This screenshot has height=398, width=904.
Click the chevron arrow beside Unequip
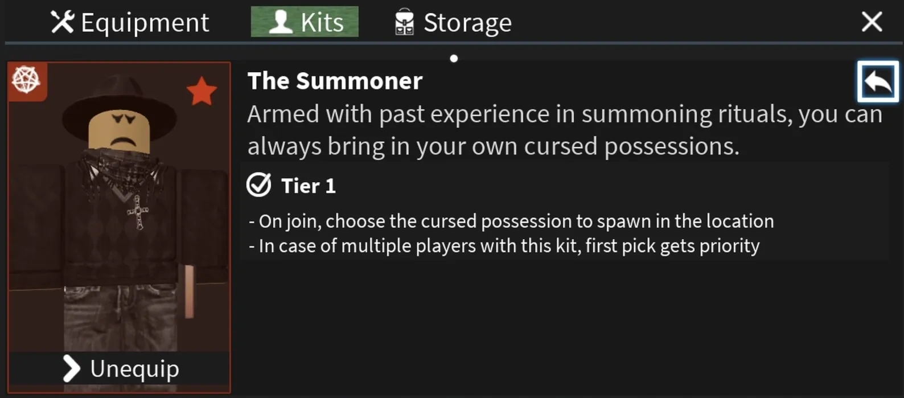point(72,369)
